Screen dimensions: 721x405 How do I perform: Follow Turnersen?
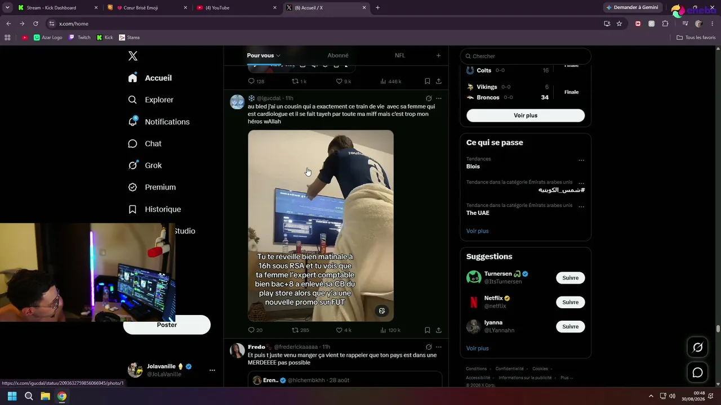pyautogui.click(x=570, y=278)
